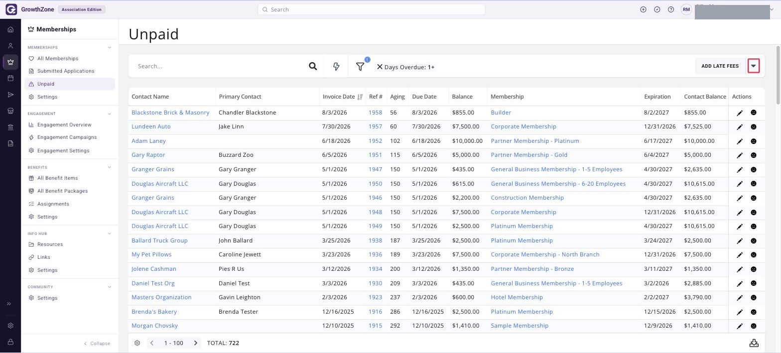Click the Collapse sidebar link
781x353 pixels.
pyautogui.click(x=97, y=344)
